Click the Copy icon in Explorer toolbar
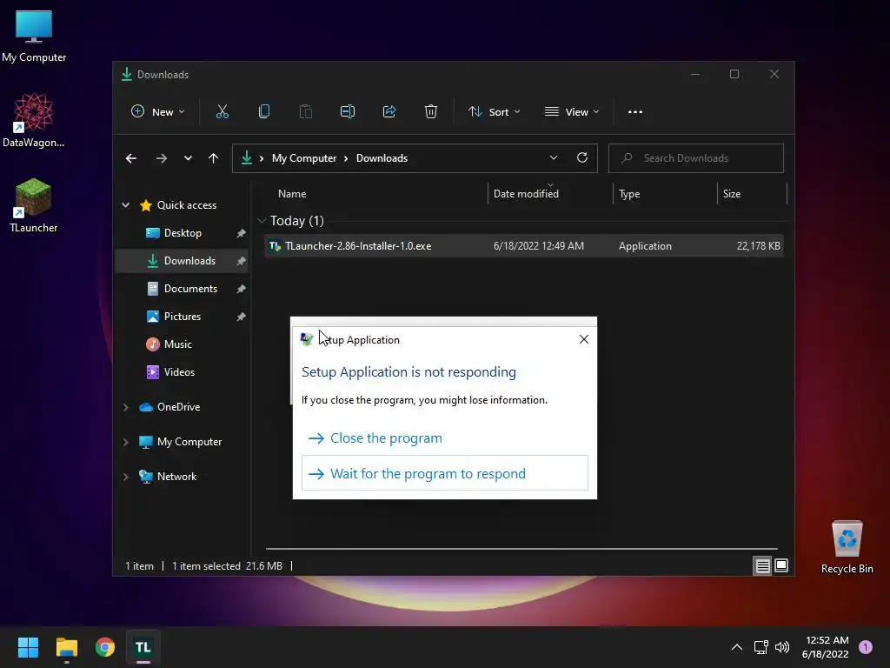The image size is (890, 668). 264,112
